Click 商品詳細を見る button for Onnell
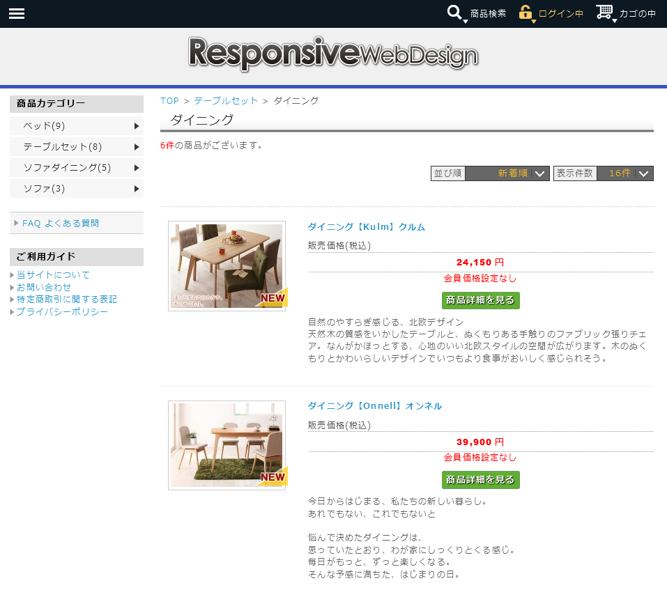This screenshot has height=590, width=667. point(481,479)
